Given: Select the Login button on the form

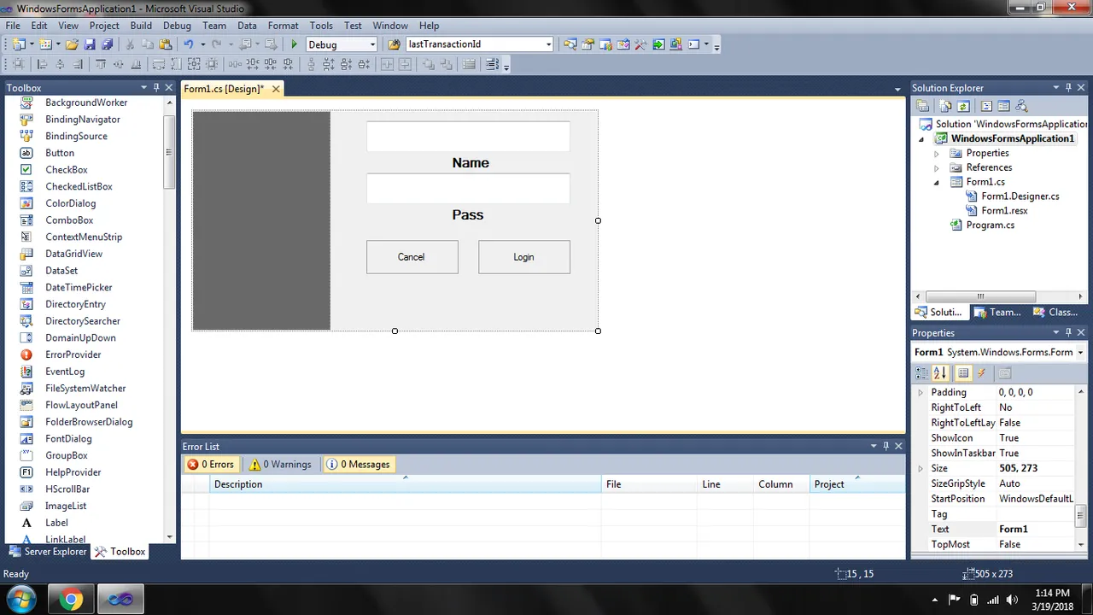Looking at the screenshot, I should [x=523, y=257].
